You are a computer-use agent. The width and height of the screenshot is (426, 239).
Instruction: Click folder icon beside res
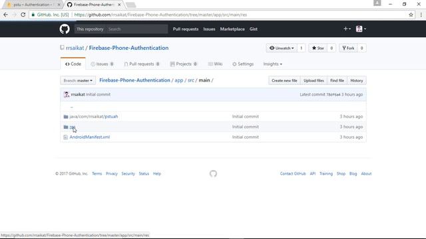tap(66, 127)
